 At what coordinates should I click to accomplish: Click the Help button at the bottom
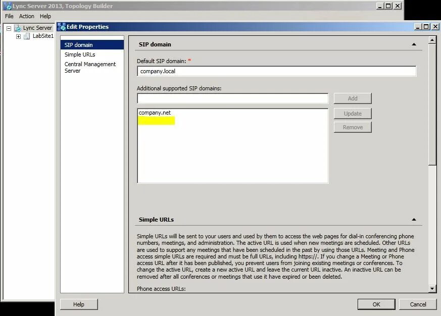point(79,304)
